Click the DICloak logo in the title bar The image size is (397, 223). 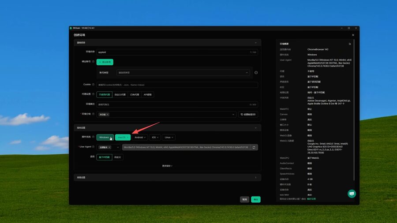(71, 28)
